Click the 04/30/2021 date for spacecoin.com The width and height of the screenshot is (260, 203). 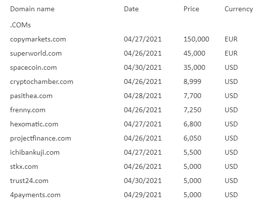(143, 67)
